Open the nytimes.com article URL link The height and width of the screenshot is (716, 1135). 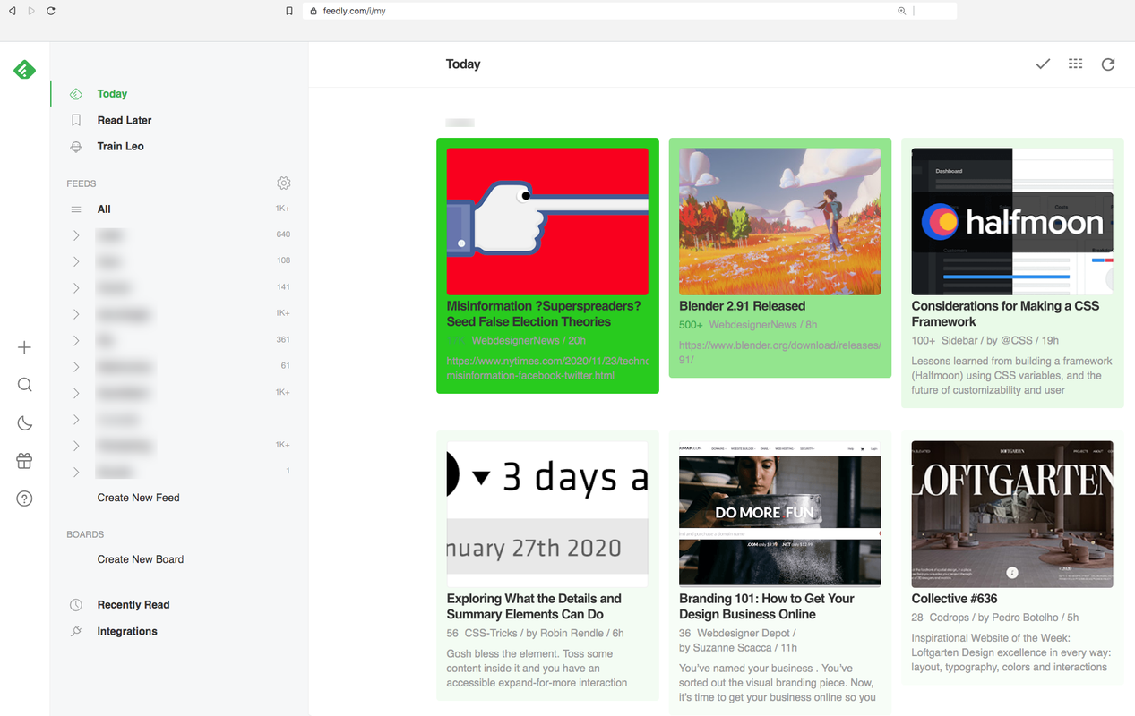pyautogui.click(x=547, y=368)
